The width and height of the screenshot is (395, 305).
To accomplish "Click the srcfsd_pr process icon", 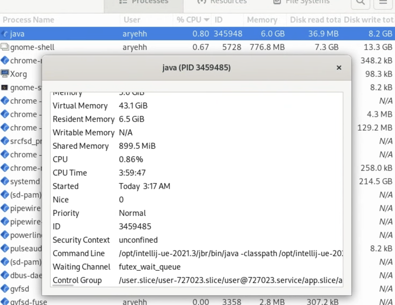I will tap(4, 141).
